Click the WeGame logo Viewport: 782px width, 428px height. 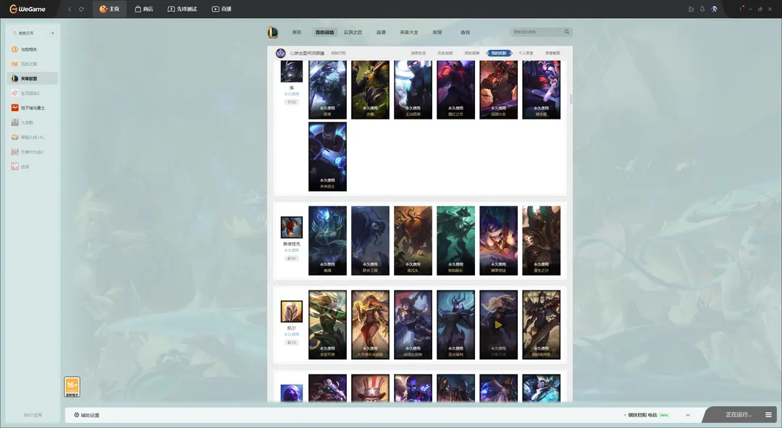[28, 9]
